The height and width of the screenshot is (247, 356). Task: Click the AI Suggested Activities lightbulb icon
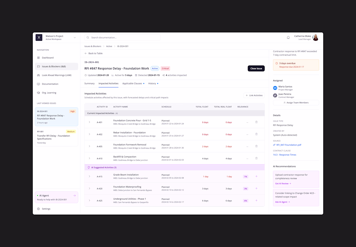(x=89, y=168)
